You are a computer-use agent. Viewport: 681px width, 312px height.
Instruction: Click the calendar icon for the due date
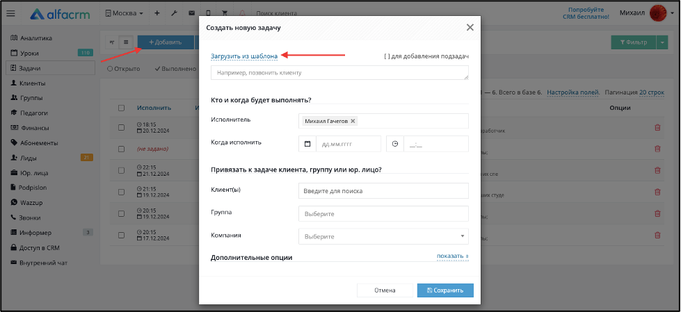307,144
